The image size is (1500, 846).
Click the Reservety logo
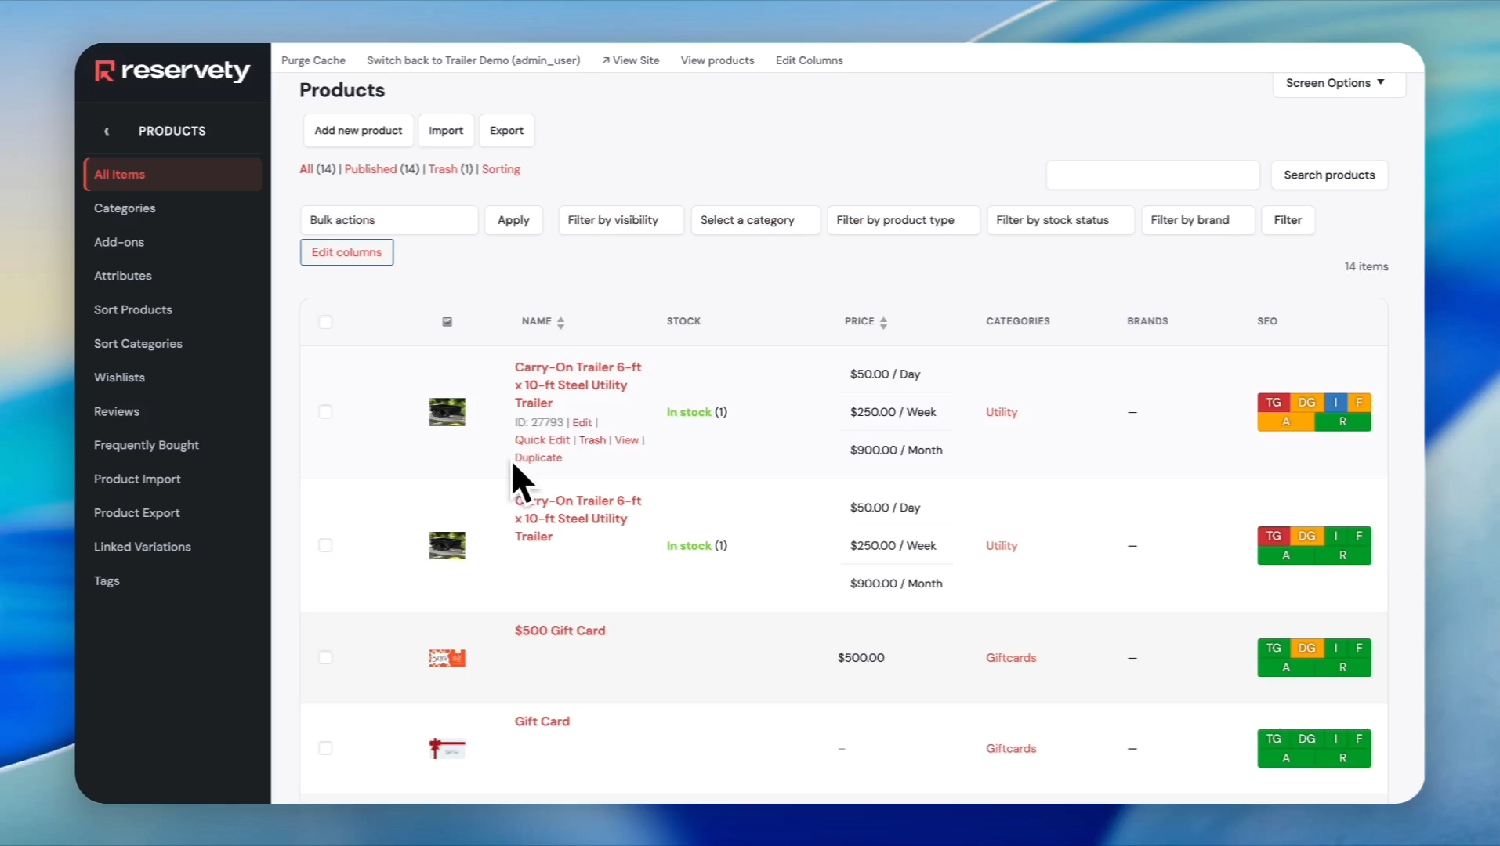(x=172, y=71)
